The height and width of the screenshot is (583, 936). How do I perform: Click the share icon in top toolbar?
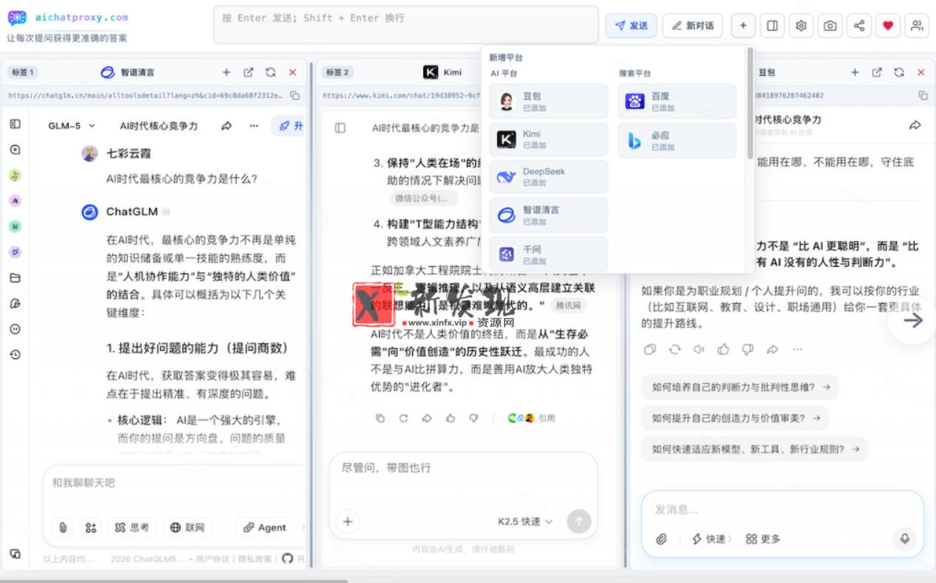pyautogui.click(x=859, y=26)
